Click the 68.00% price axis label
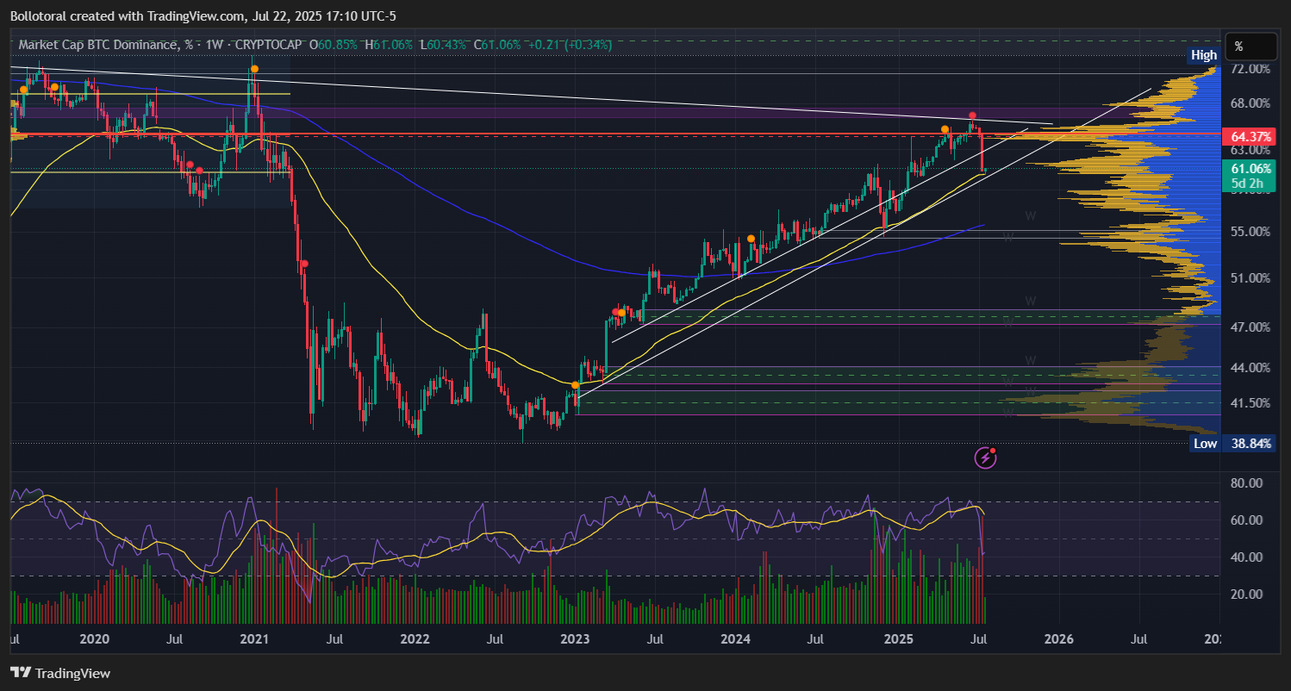 [x=1250, y=103]
